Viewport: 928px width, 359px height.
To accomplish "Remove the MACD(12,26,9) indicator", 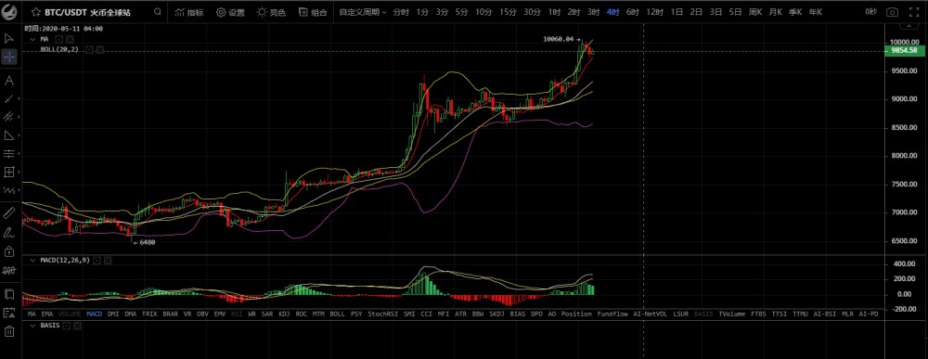I will point(107,260).
